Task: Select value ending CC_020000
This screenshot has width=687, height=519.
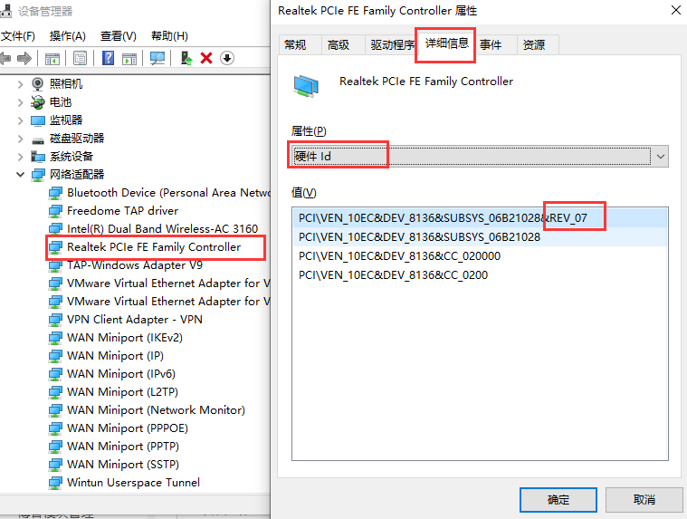Action: [x=480, y=256]
